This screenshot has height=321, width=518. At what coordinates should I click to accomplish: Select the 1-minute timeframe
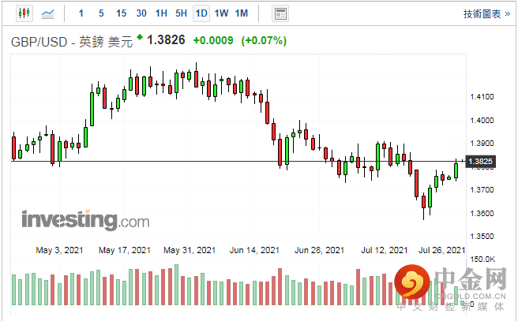[83, 13]
